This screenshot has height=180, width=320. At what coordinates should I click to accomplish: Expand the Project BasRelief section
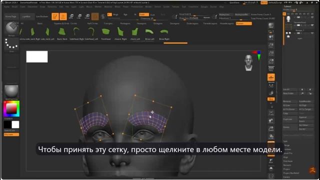291,173
